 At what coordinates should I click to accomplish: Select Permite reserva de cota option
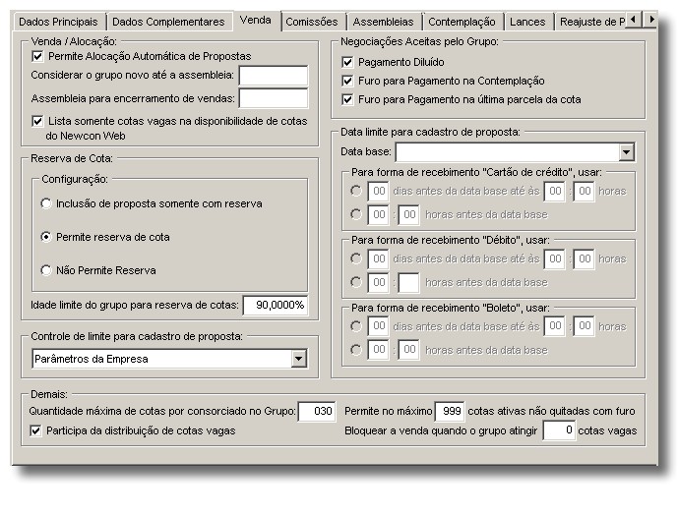pyautogui.click(x=46, y=237)
